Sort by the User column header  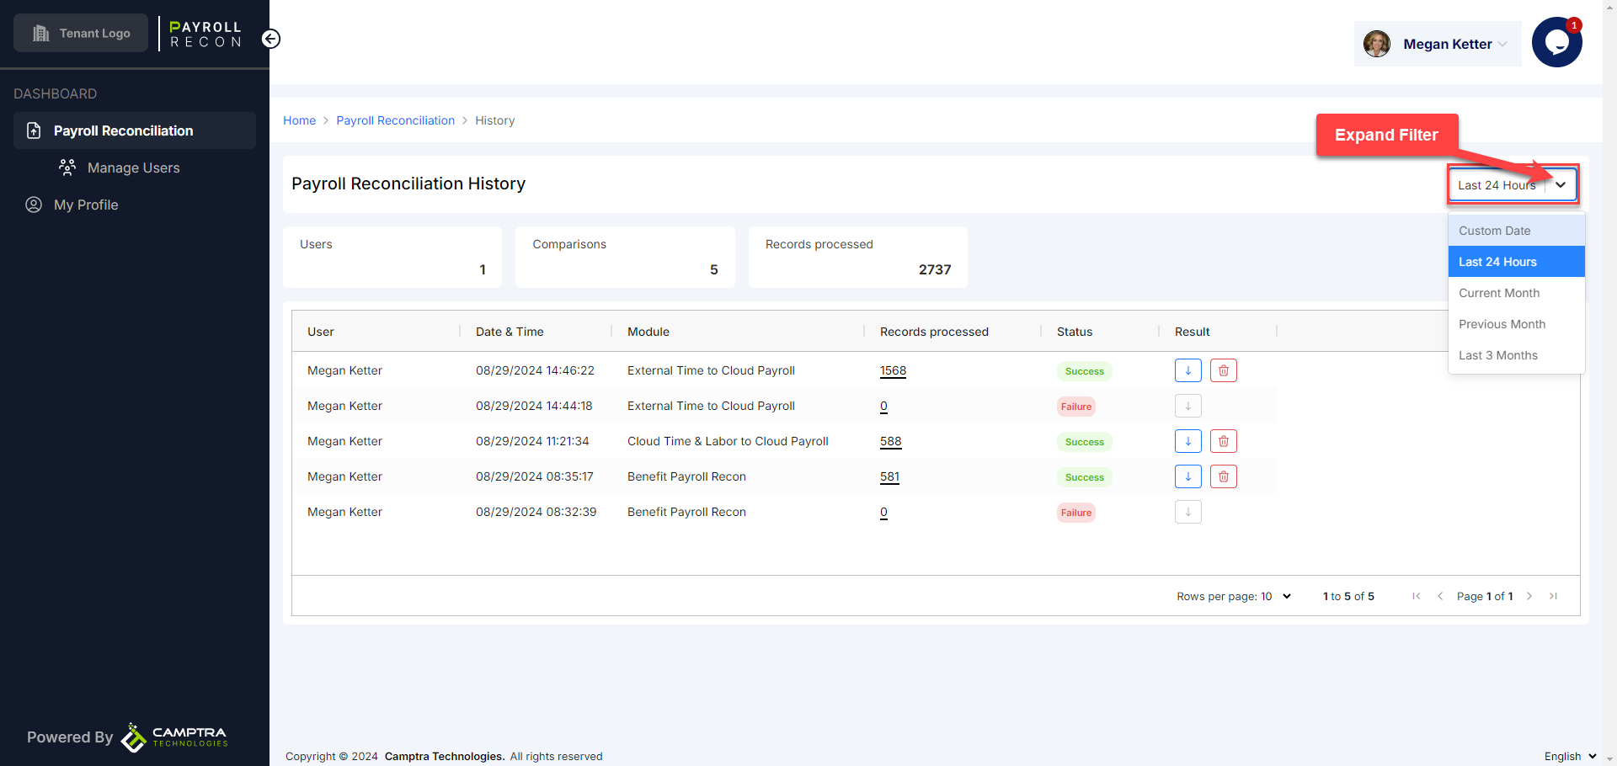[320, 332]
